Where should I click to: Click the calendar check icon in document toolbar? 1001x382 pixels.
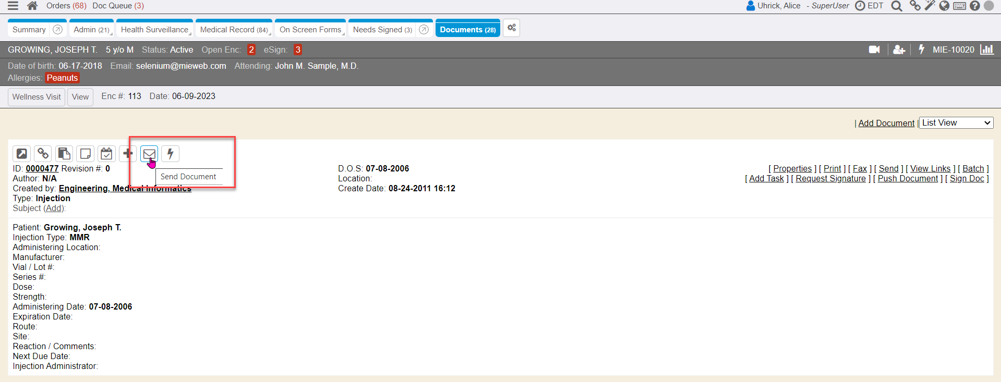pos(106,154)
